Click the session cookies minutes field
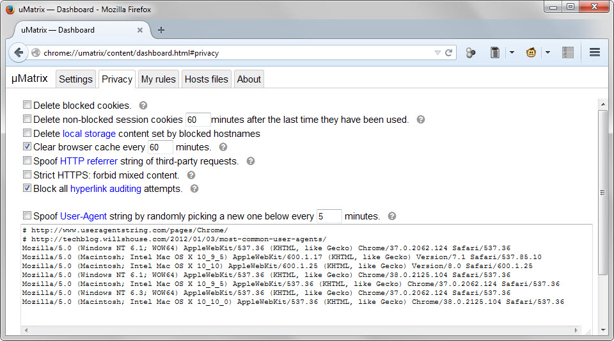Viewport: 614px width, 341px height. 198,120
